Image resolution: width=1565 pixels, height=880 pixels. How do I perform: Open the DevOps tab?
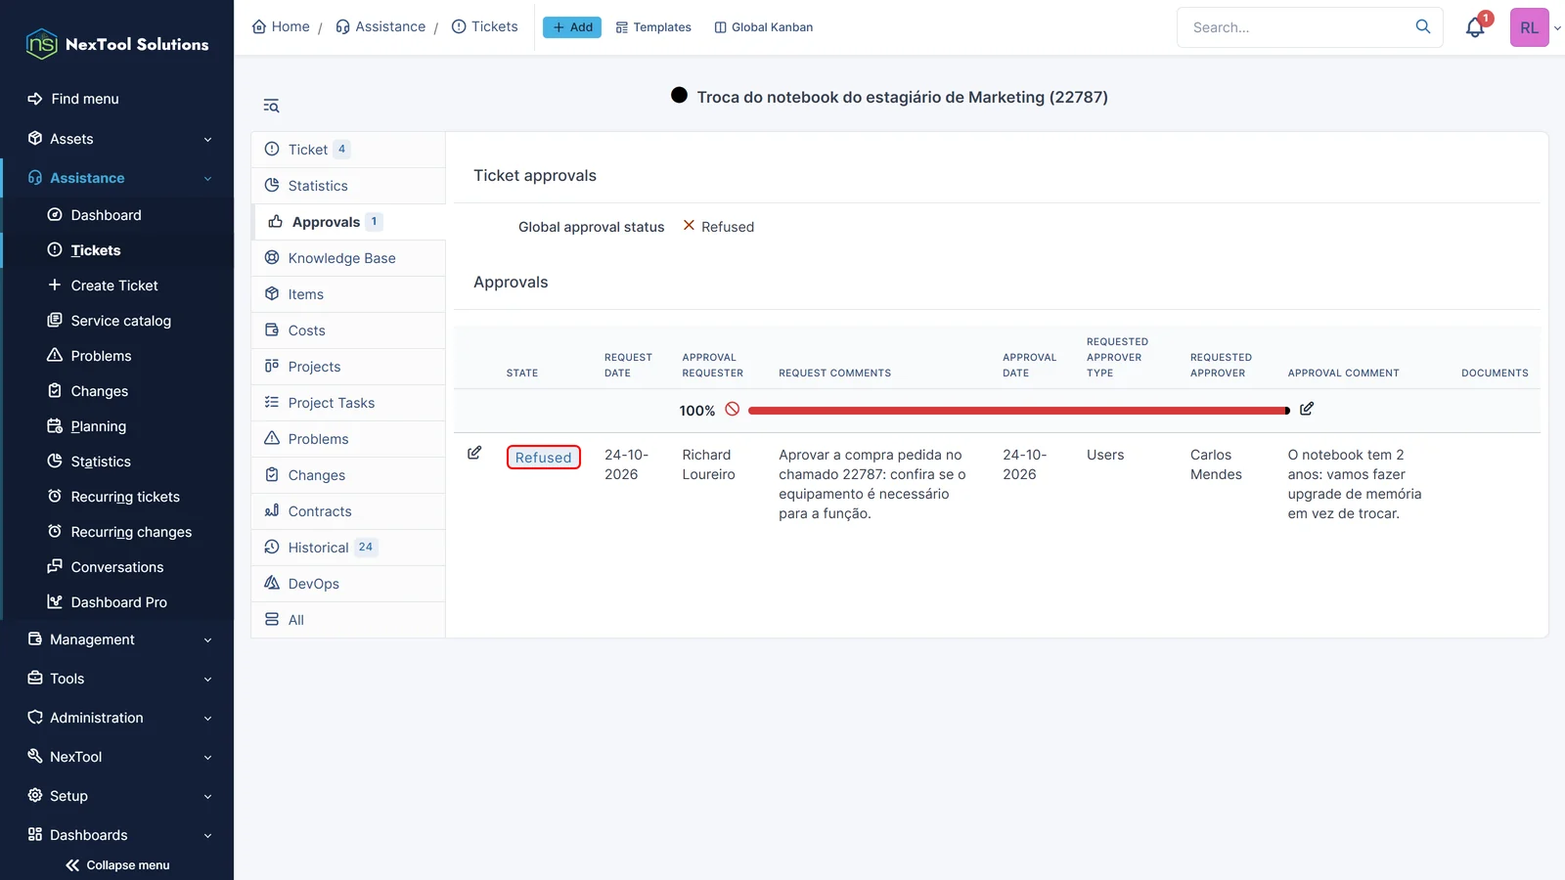[348, 584]
